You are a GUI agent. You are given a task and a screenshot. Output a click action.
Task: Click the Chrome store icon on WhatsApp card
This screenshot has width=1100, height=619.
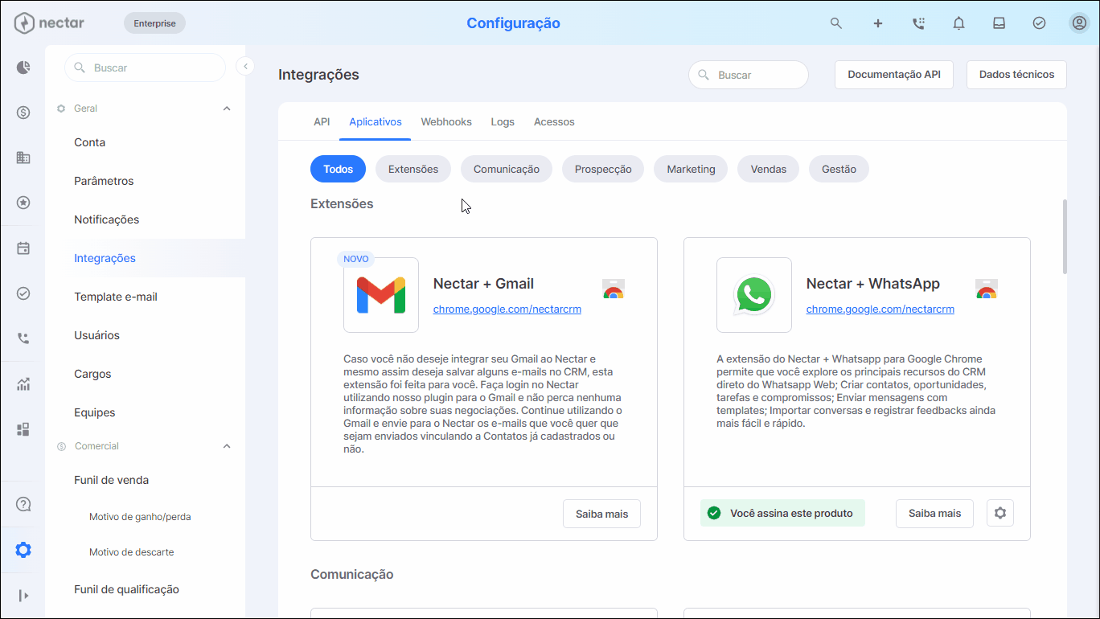(x=987, y=289)
